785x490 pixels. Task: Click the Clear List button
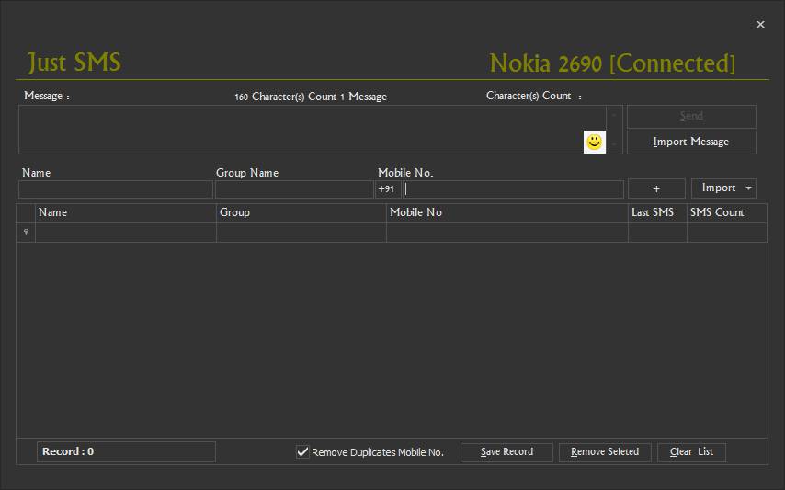(691, 452)
